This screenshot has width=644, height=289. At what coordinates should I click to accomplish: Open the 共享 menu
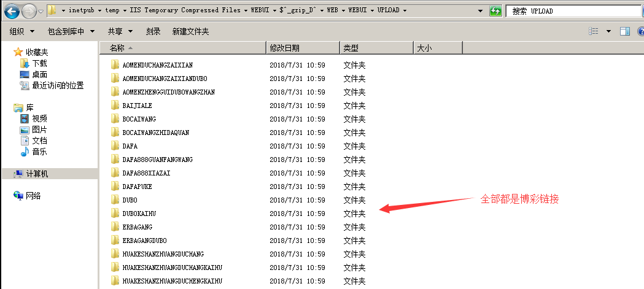pos(118,31)
